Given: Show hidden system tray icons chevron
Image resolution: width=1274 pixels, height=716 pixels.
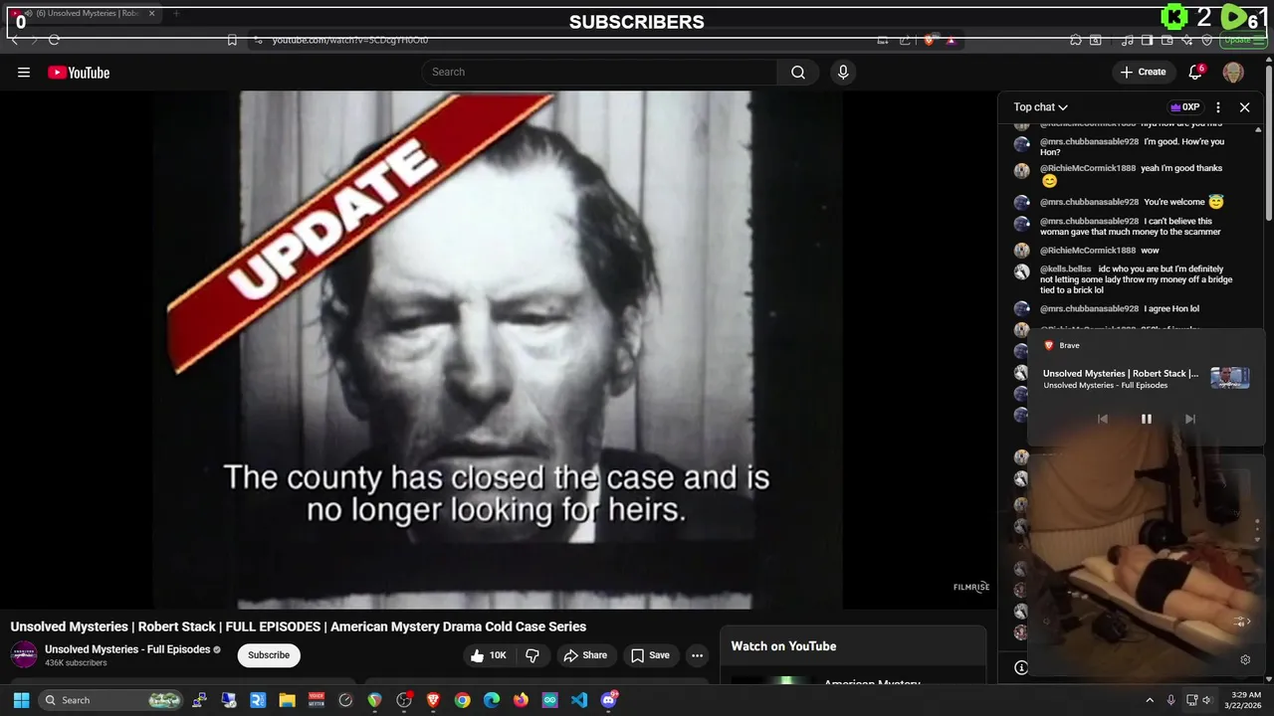Looking at the screenshot, I should (1149, 700).
